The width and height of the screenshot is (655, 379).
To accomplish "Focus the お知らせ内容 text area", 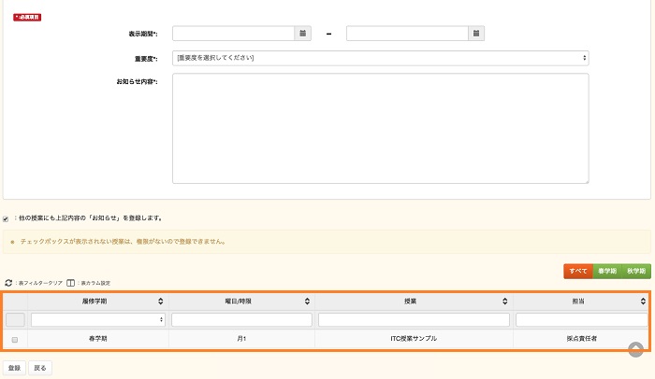I will (381, 129).
